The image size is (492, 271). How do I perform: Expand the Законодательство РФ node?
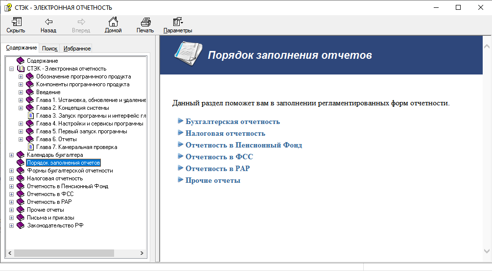(12, 226)
